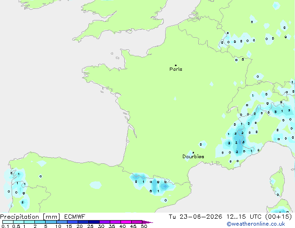Click the Paris city label
The width and height of the screenshot is (295, 228).
176,69
